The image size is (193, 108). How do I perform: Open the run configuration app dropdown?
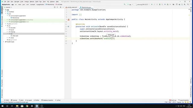[130, 4]
